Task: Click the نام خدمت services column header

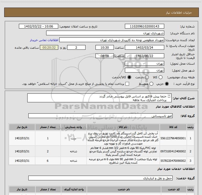Action: tap(124, 189)
